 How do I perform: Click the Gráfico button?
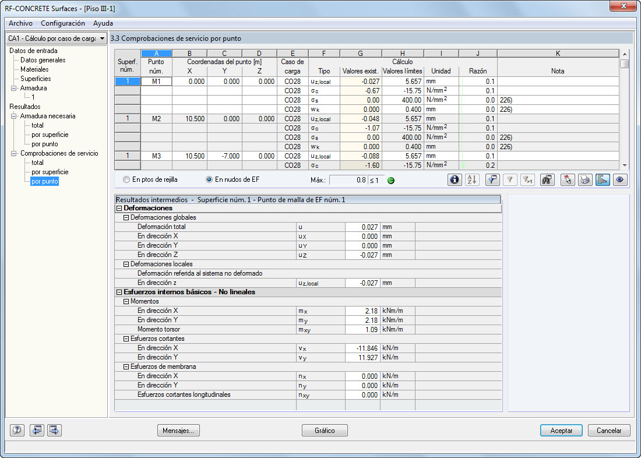point(325,430)
